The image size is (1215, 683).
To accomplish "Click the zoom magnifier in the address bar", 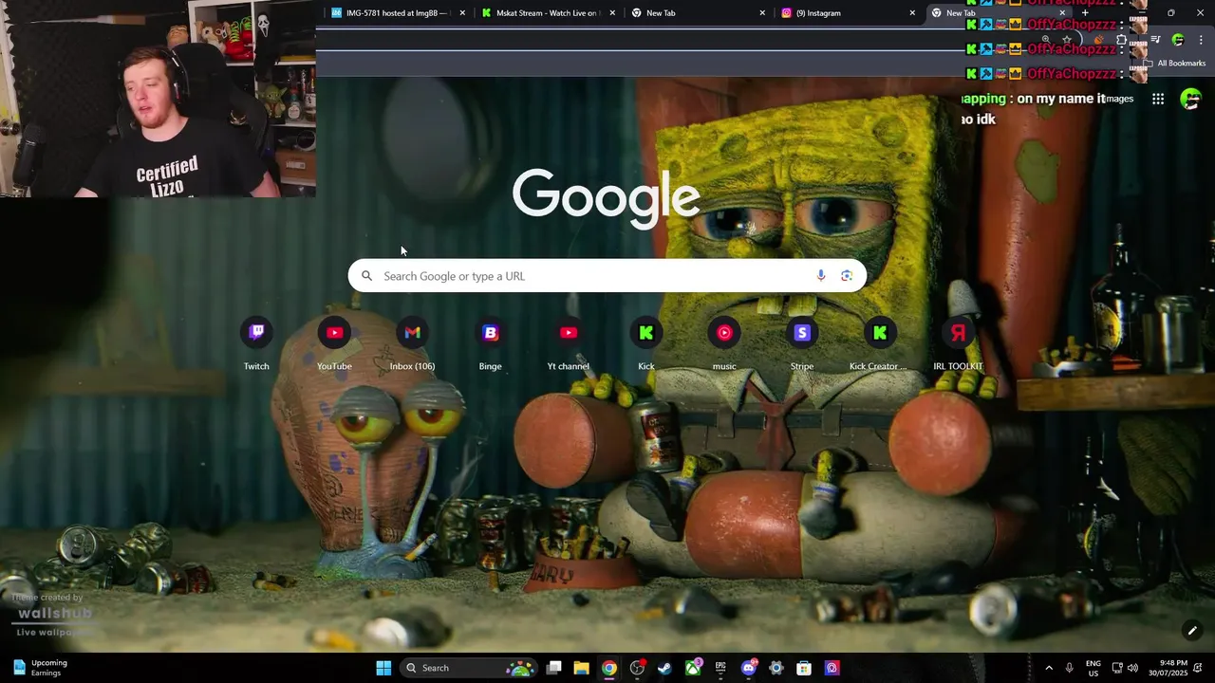I will point(1045,40).
